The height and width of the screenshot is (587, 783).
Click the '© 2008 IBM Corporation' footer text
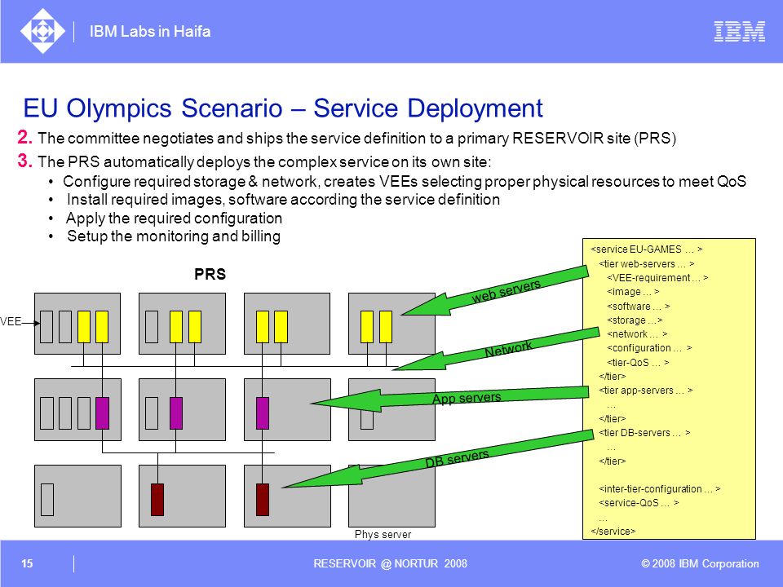(700, 563)
